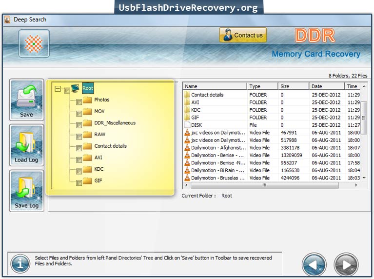This screenshot has width=374, height=279.
Task: Click horizontal scroll right arrow
Action: coord(356,185)
